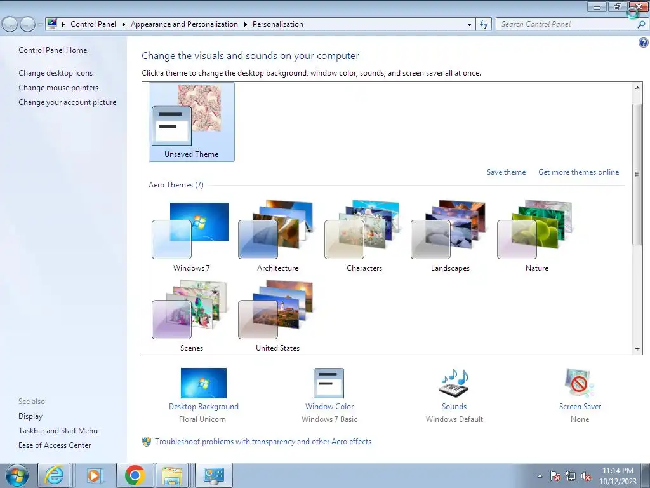This screenshot has height=488, width=650.
Task: Open the Screen Saver settings icon
Action: [580, 383]
